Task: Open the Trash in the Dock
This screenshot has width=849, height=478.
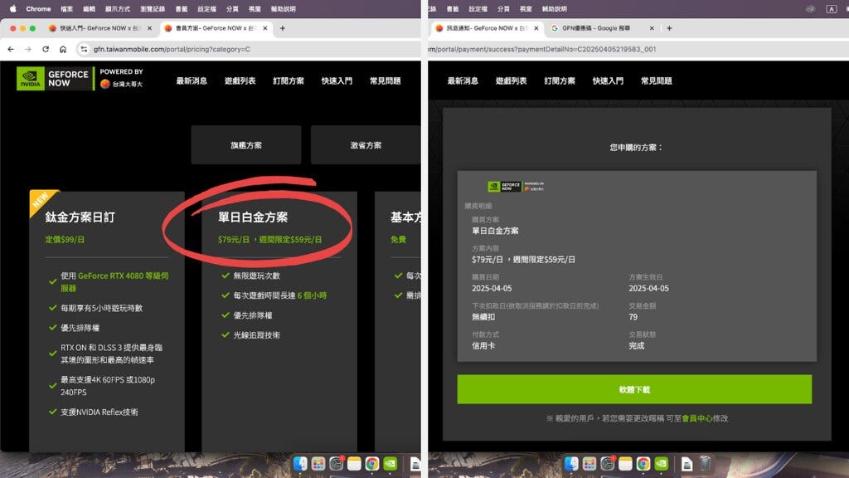Action: 704,463
